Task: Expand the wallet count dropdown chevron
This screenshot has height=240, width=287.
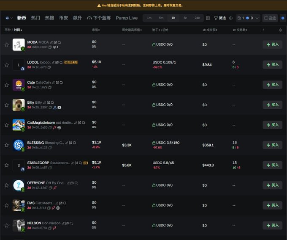Action: click(x=257, y=18)
